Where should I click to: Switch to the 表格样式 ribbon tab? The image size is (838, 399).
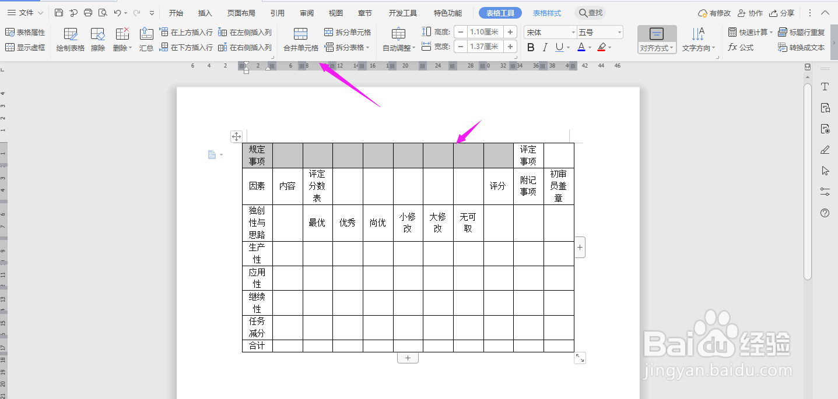click(546, 12)
